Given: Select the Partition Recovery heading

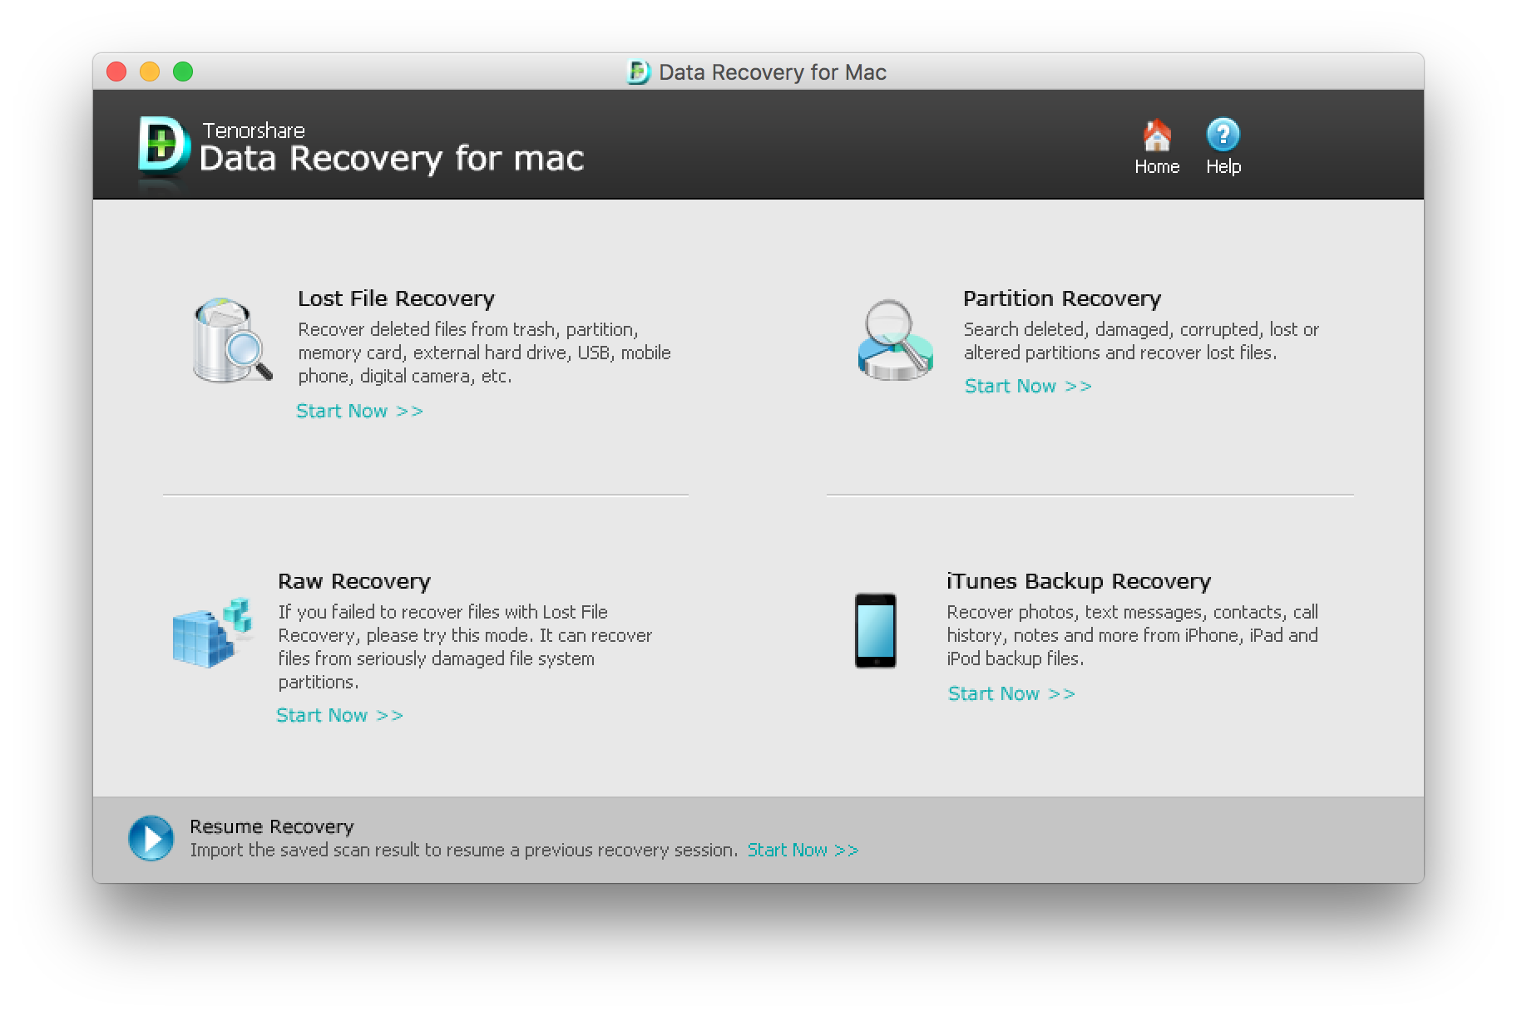Looking at the screenshot, I should (x=1062, y=298).
